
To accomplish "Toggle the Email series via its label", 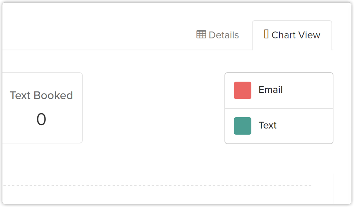I will (271, 90).
